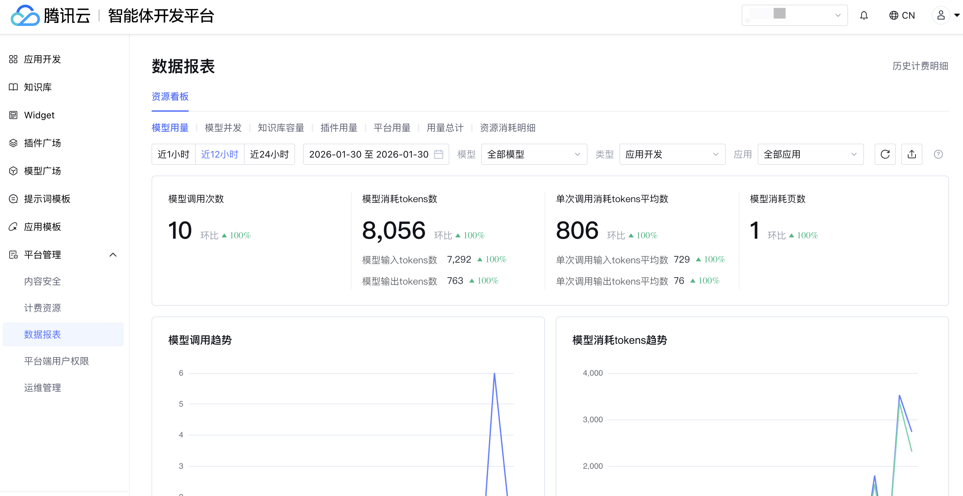Open the user account avatar menu
This screenshot has width=963, height=496.
(940, 15)
